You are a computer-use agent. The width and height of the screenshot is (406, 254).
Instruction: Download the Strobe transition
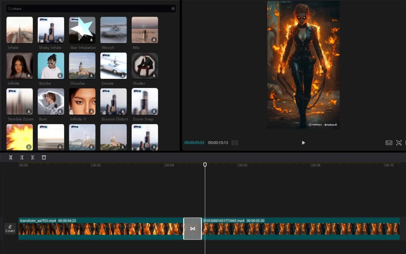click(60, 75)
